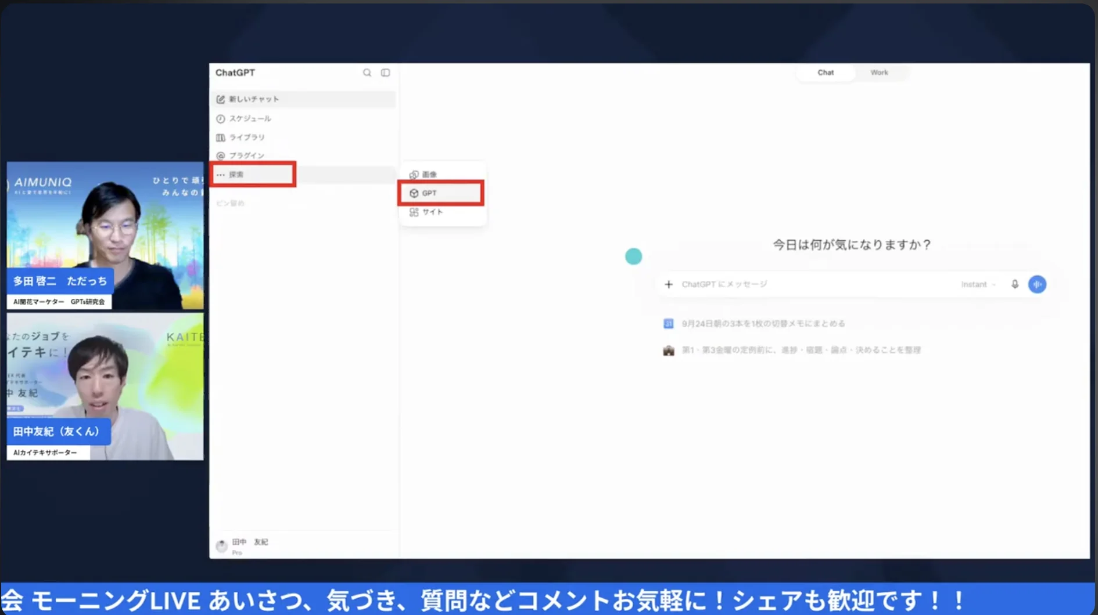The image size is (1098, 615).
Task: Click the books icon beside ライブラリ
Action: (221, 138)
